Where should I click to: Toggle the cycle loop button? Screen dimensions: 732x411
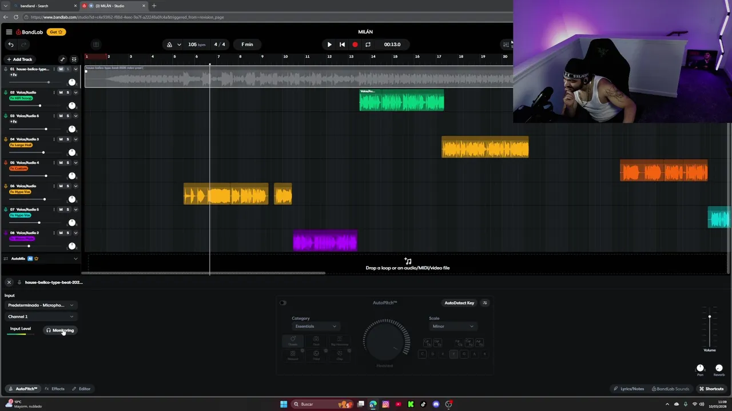coord(368,45)
